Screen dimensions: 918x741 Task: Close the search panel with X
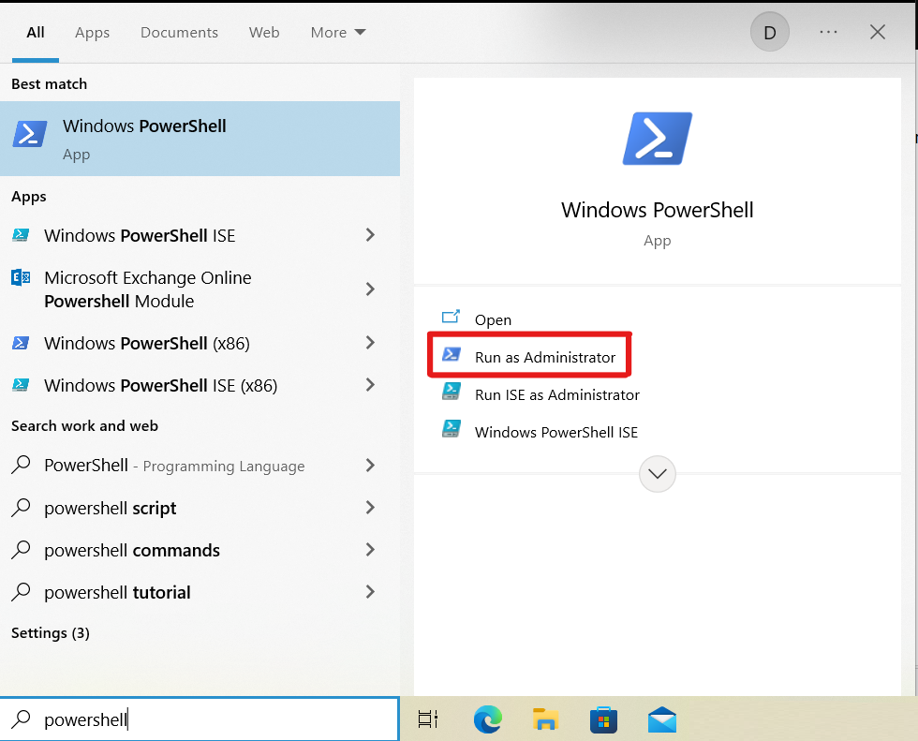pyautogui.click(x=877, y=32)
